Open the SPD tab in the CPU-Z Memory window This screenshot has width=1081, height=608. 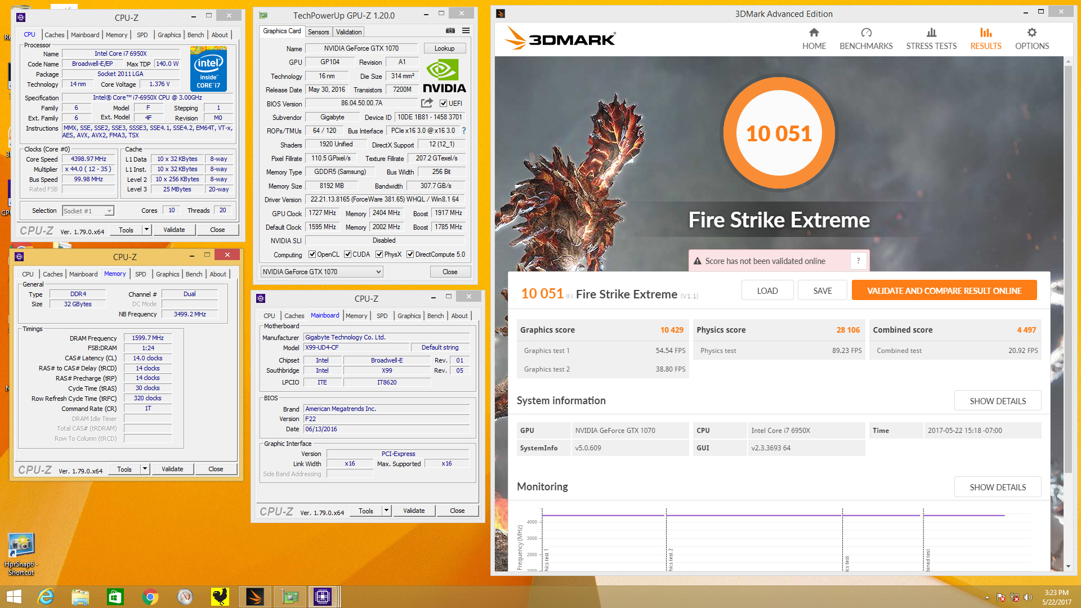tap(141, 274)
